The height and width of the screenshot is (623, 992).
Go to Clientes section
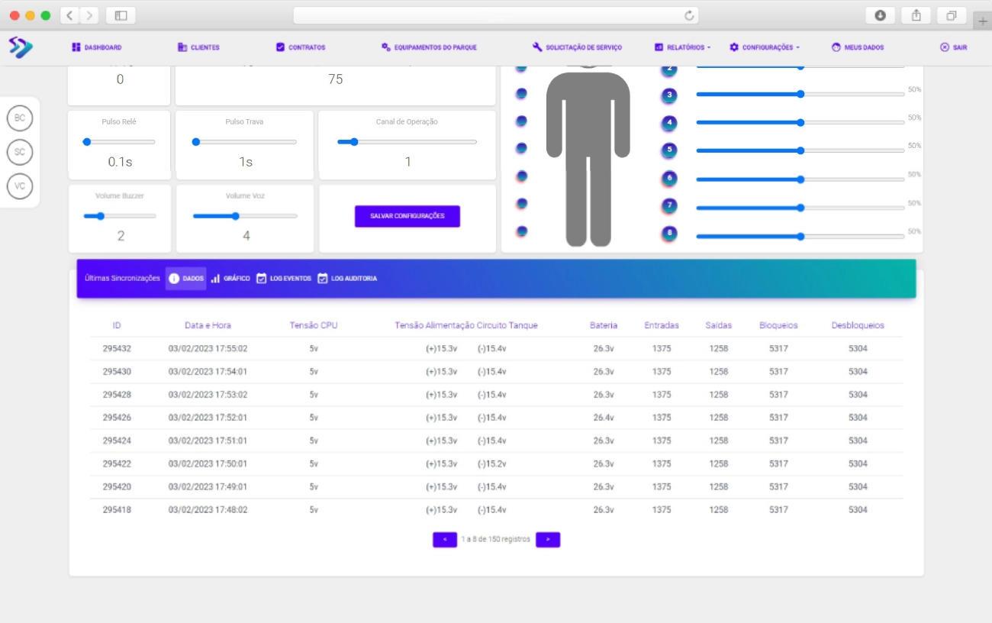(198, 47)
